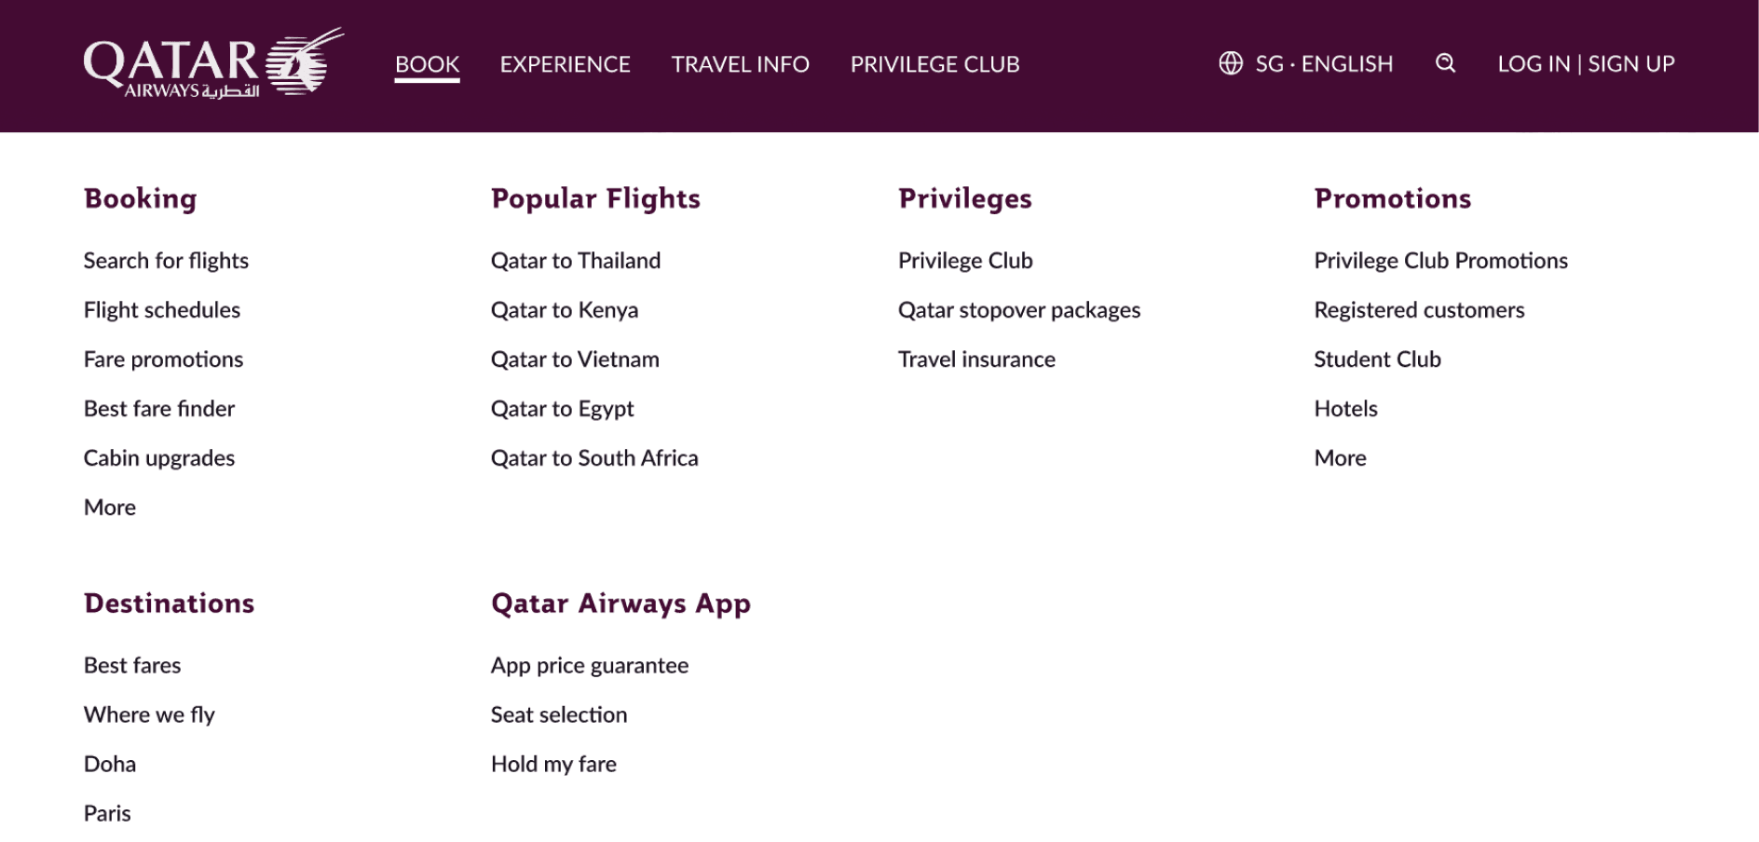Click the globe language icon

pos(1231,63)
